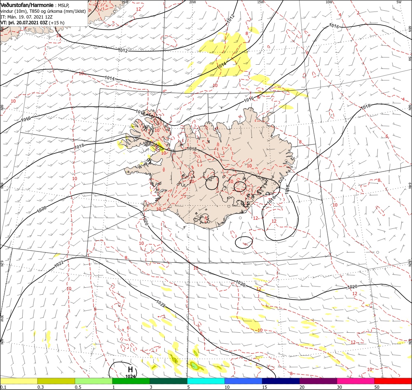
Task: Click the "IT: Mán. 19. 07. 2021 12Z" line
Action: (26, 17)
